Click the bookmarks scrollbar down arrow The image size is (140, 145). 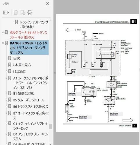tap(50, 144)
